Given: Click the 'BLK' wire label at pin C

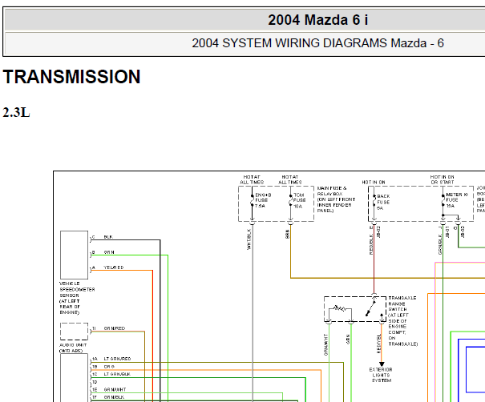Looking at the screenshot, I should coord(108,237).
